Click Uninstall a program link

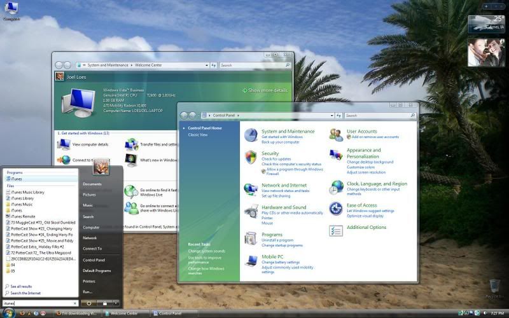[277, 240]
